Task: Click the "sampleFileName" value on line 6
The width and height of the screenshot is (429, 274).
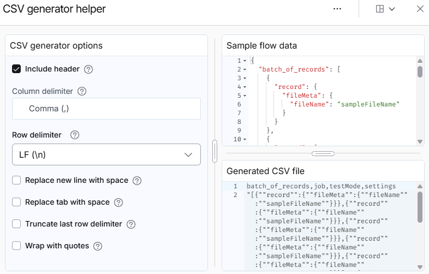Action: coord(368,104)
